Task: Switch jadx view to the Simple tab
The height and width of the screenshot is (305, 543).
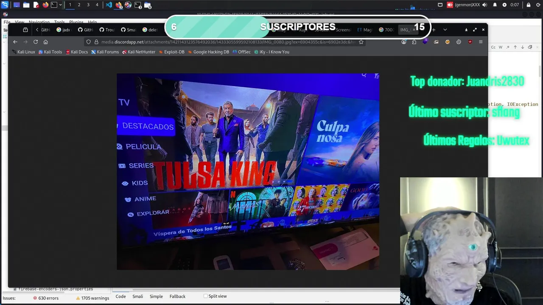Action: pos(156,296)
